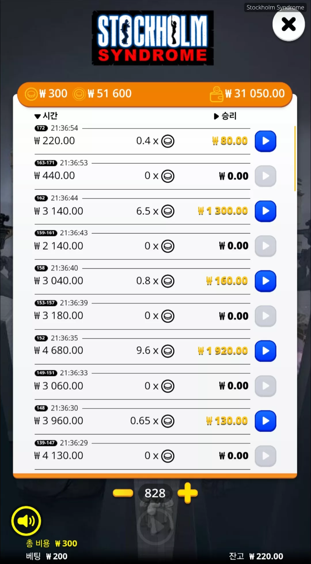Click the disabled replay for rounds 163-171
The width and height of the screenshot is (311, 564).
[265, 176]
